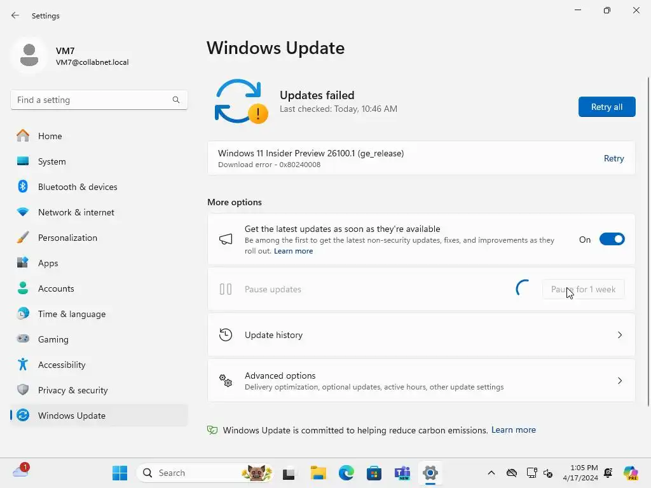This screenshot has width=651, height=488.
Task: Open Learn more link about latest updates
Action: coord(293,251)
